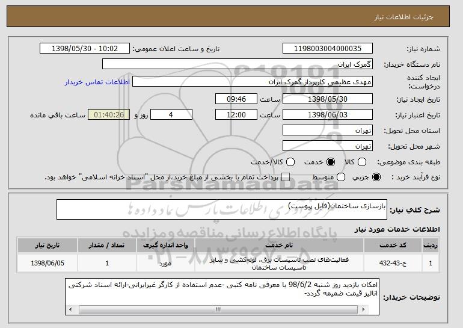Click the remaining days field showing 4
463x328 pixels.
pos(171,115)
